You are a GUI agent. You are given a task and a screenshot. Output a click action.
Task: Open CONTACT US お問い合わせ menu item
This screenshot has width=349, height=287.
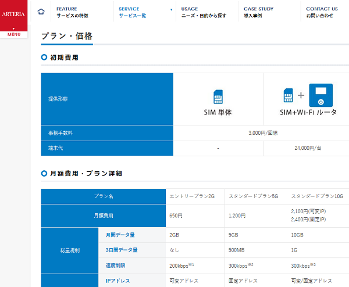(x=322, y=12)
